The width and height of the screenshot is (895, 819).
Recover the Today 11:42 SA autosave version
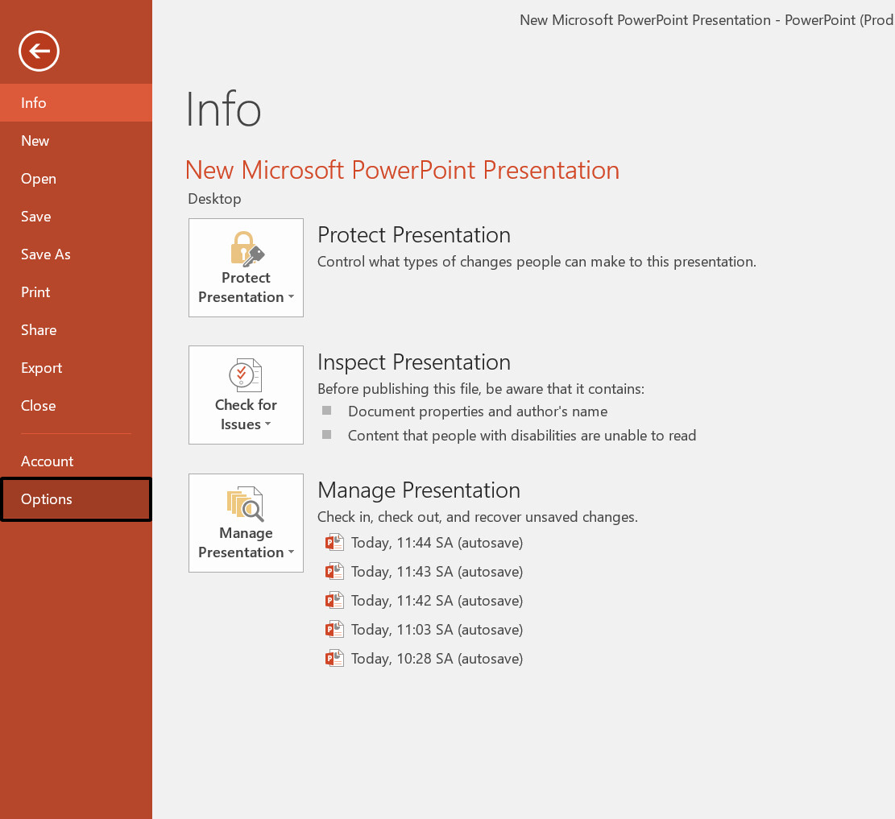[436, 600]
